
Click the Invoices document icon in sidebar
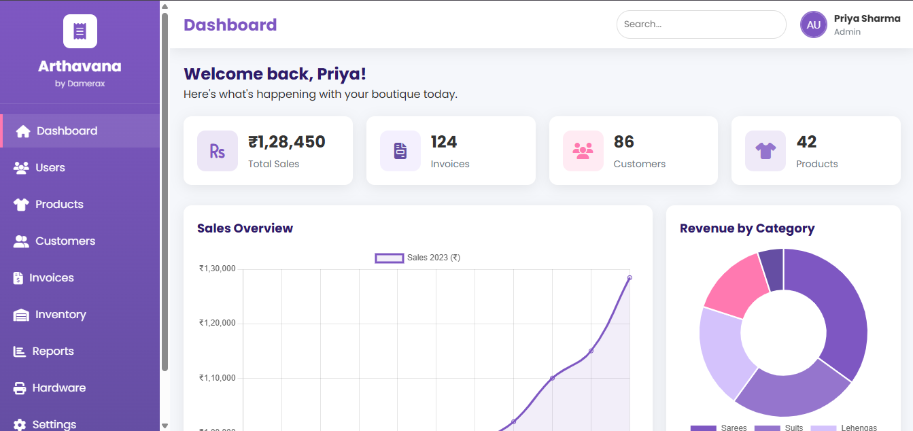tap(18, 278)
